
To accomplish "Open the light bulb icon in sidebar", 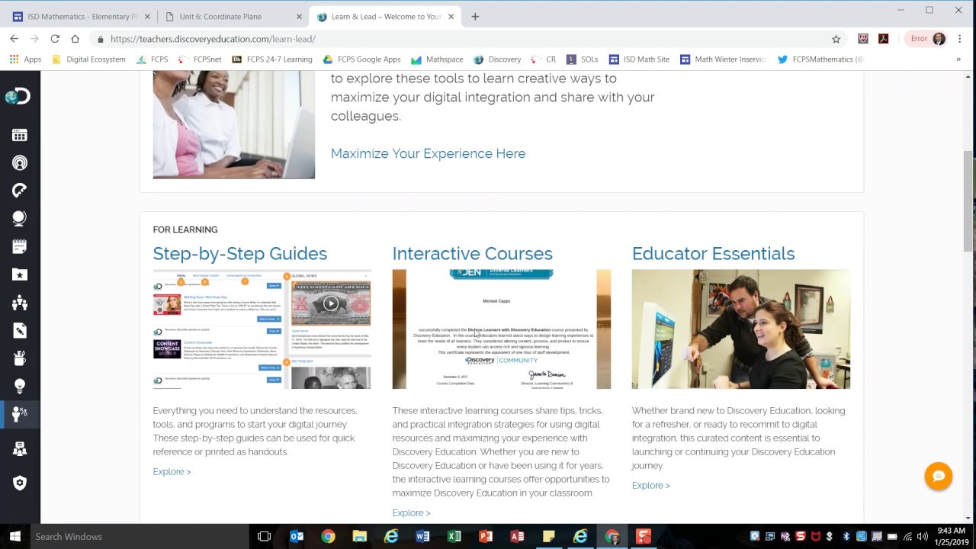I will [x=20, y=386].
